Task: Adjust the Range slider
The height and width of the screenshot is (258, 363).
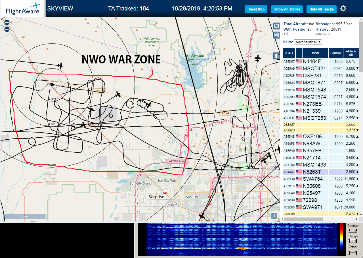Action: (353, 241)
